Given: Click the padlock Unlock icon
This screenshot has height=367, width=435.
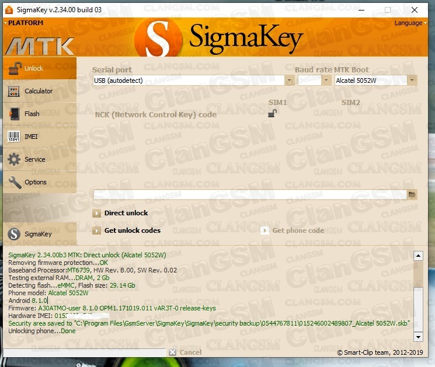Looking at the screenshot, I should 15,68.
